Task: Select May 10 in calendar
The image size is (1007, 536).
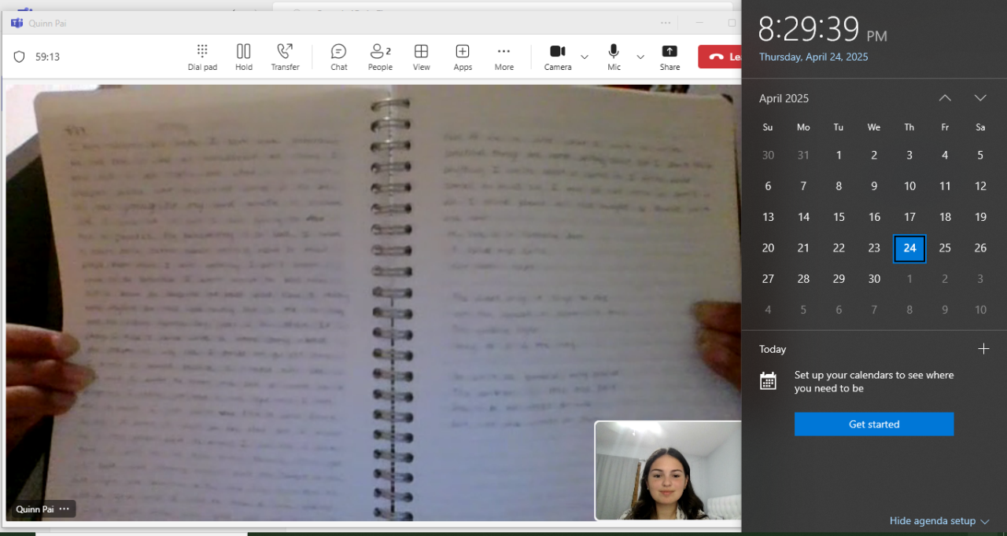Action: [980, 310]
